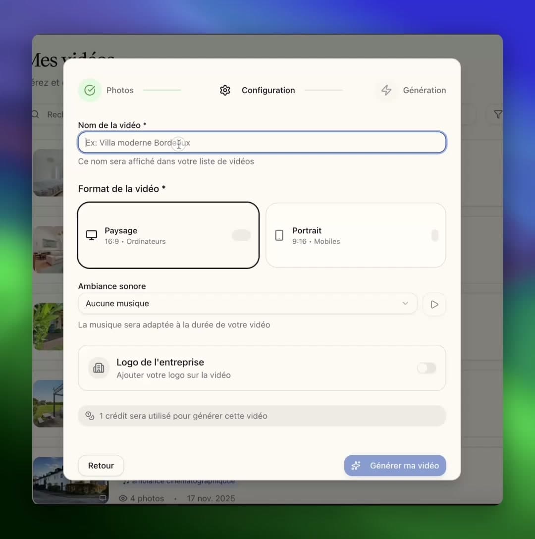This screenshot has height=539, width=535.
Task: Click the sparkle icon on Générer ma vidéo button
Action: (356, 466)
